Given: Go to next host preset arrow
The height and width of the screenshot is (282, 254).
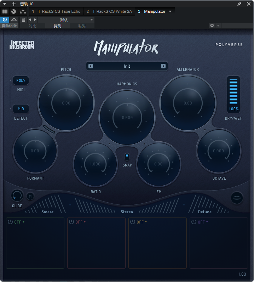Looking at the screenshot, I should [x=35, y=19].
